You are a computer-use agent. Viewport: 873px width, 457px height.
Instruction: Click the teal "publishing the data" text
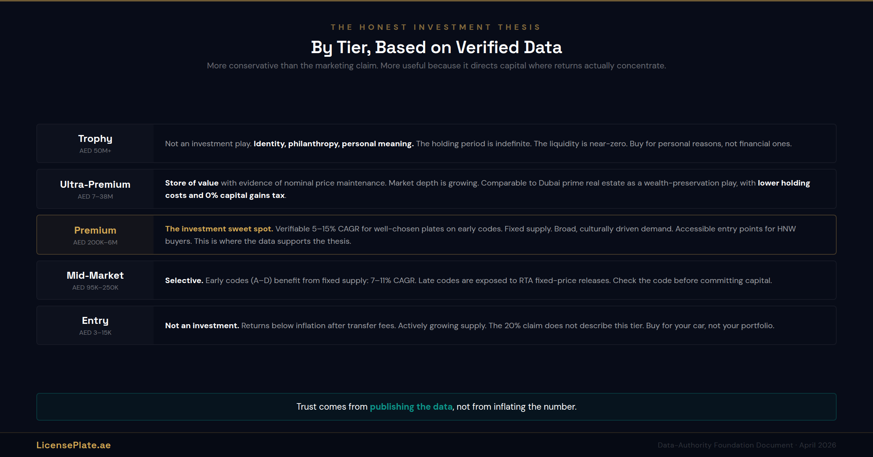pyautogui.click(x=411, y=406)
